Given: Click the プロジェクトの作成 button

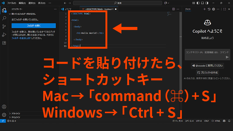Looking at the screenshot, I should click(207, 73).
